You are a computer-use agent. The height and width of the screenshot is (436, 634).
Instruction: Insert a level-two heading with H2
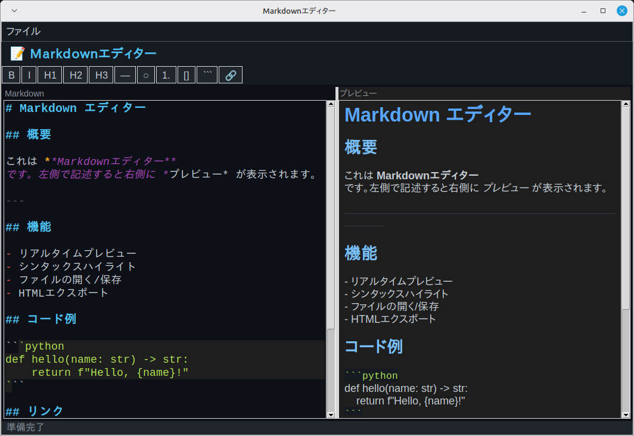(x=76, y=75)
